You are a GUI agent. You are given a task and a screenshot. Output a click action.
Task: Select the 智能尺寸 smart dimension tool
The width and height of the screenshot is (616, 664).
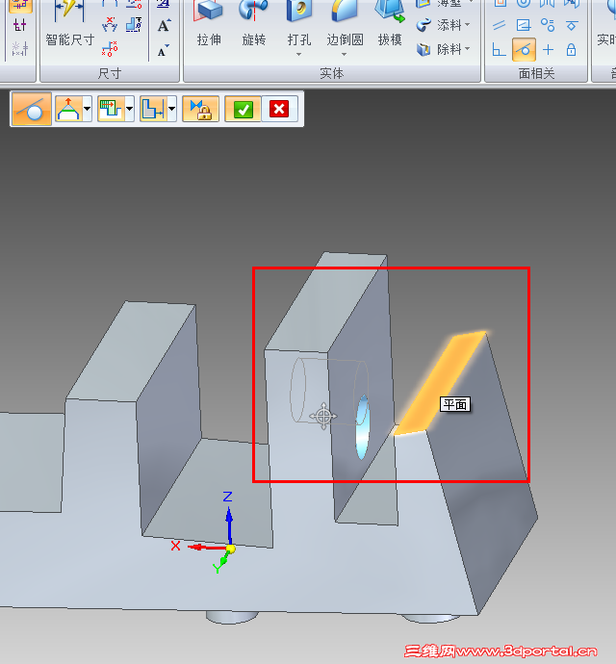tap(70, 23)
